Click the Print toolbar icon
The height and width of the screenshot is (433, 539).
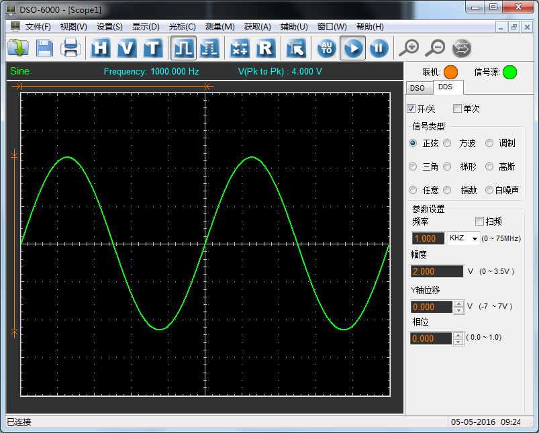click(x=70, y=48)
